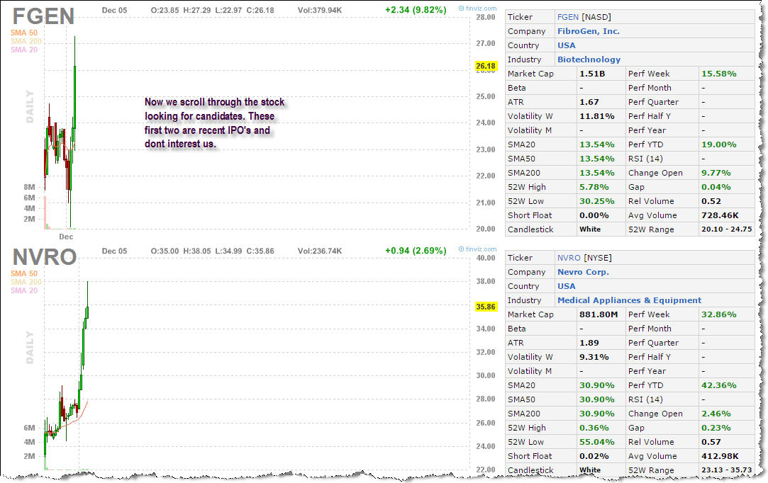Viewport: 768px width, 483px height.
Task: Click the Dec axis label under FGEN chart
Action: 66,237
